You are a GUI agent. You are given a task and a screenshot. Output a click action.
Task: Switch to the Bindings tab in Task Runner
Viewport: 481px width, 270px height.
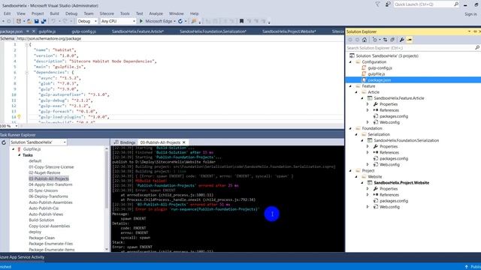(125, 142)
